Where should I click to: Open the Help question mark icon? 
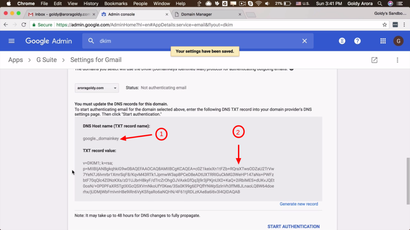click(x=357, y=41)
